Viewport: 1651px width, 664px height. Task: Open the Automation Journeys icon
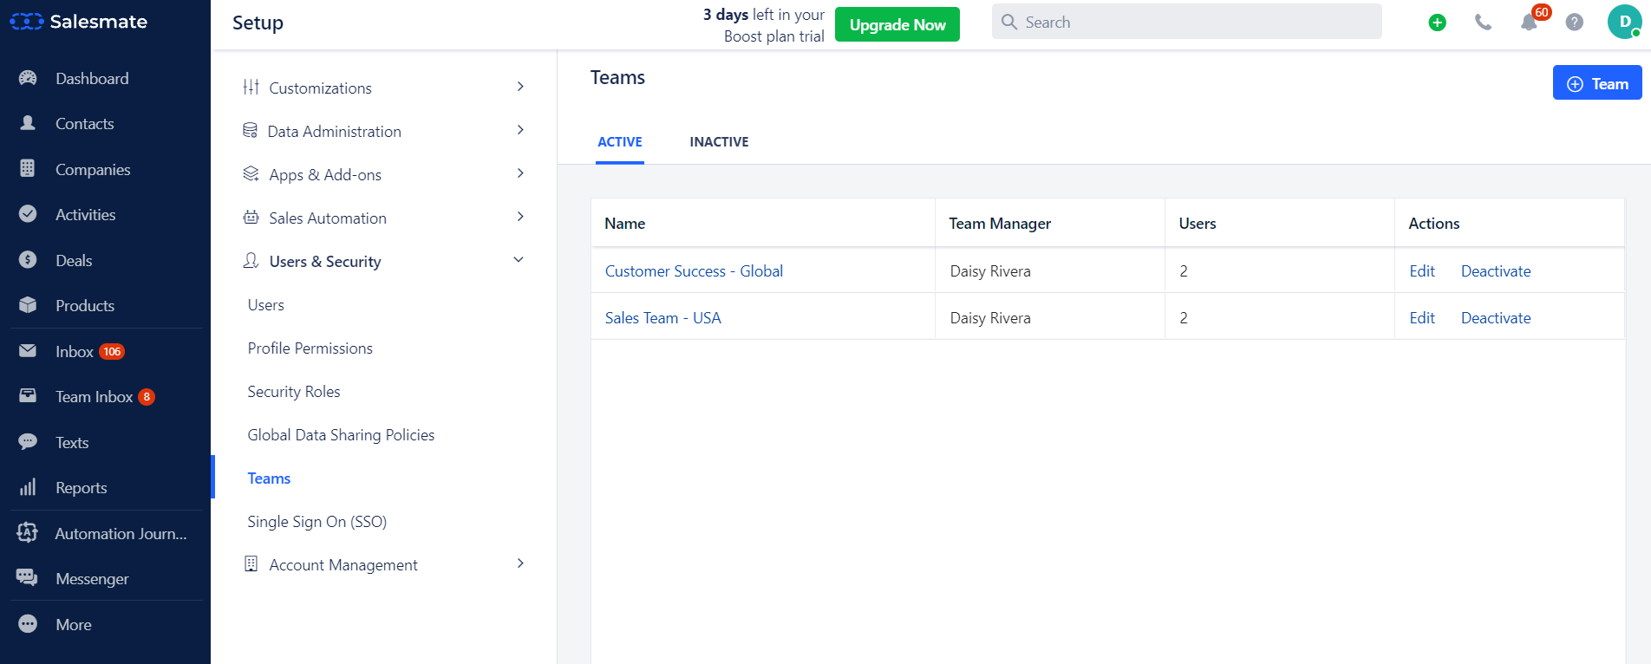pos(28,533)
